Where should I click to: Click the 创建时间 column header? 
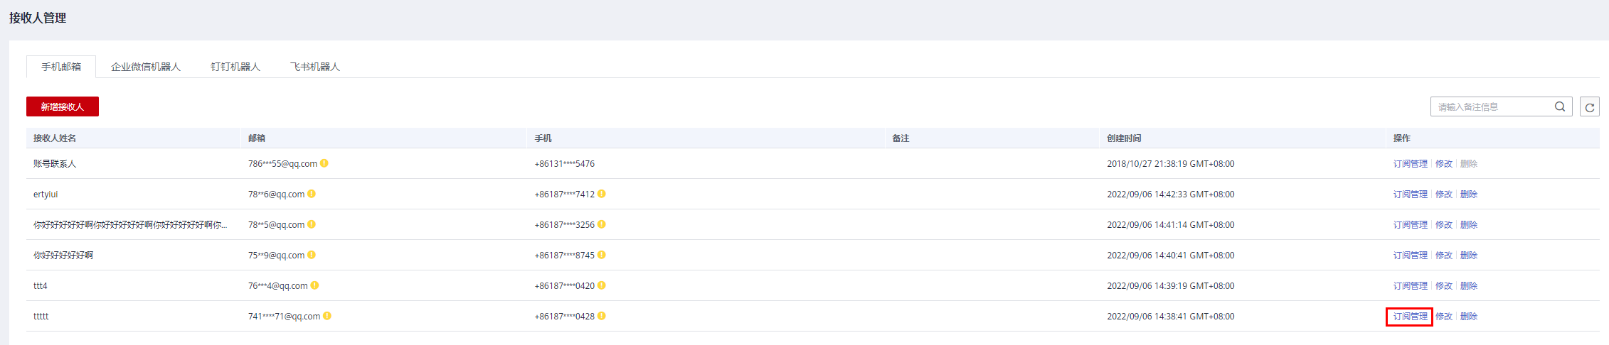coord(1124,138)
